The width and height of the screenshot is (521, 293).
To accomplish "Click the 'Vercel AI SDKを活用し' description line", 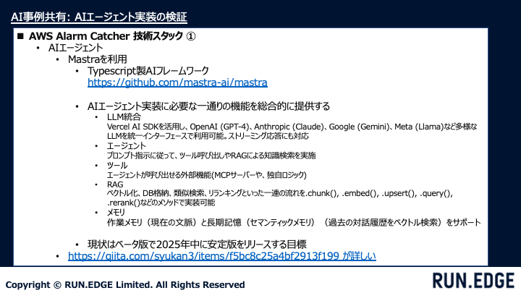I will 292,127.
